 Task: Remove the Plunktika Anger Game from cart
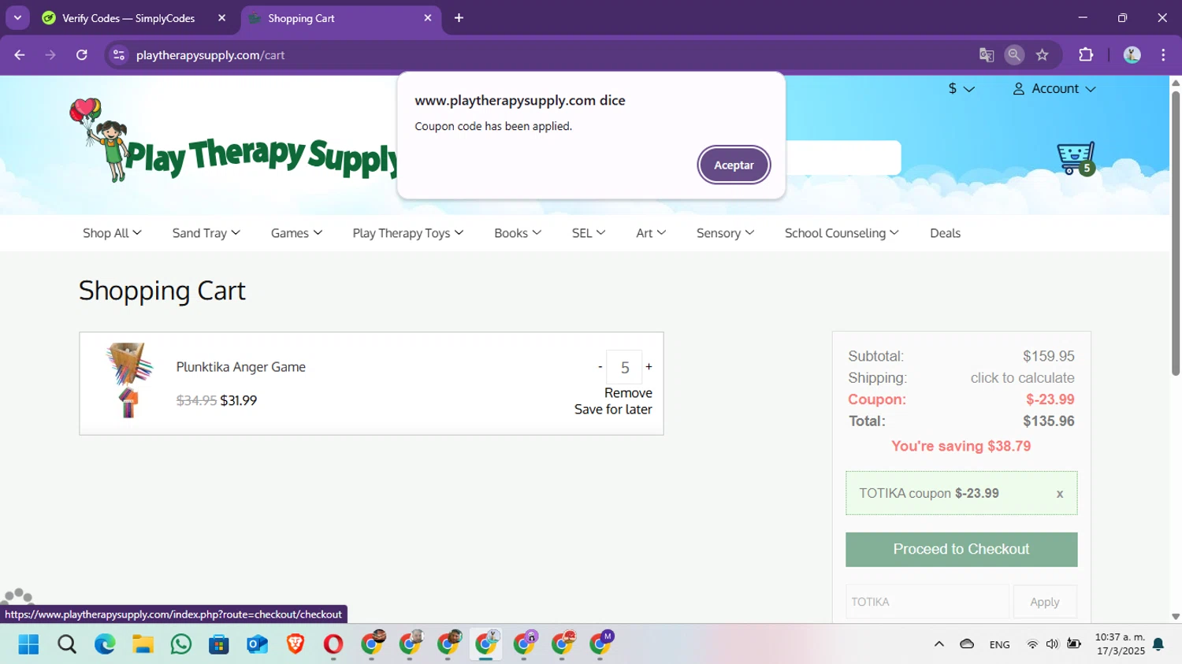click(628, 393)
